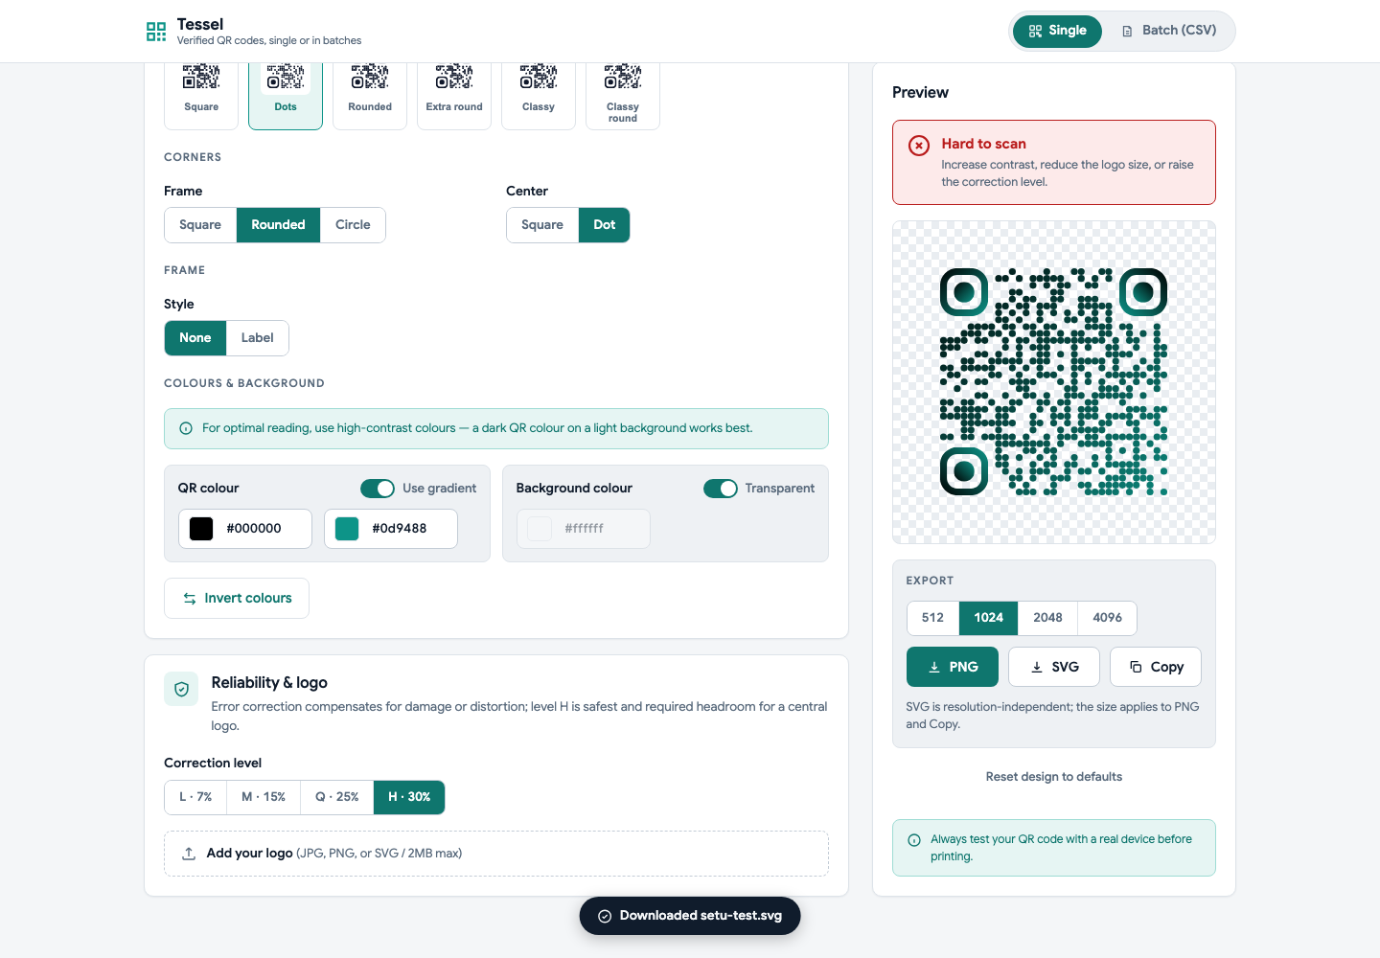Choose 512 export size
The image size is (1380, 958).
click(932, 618)
